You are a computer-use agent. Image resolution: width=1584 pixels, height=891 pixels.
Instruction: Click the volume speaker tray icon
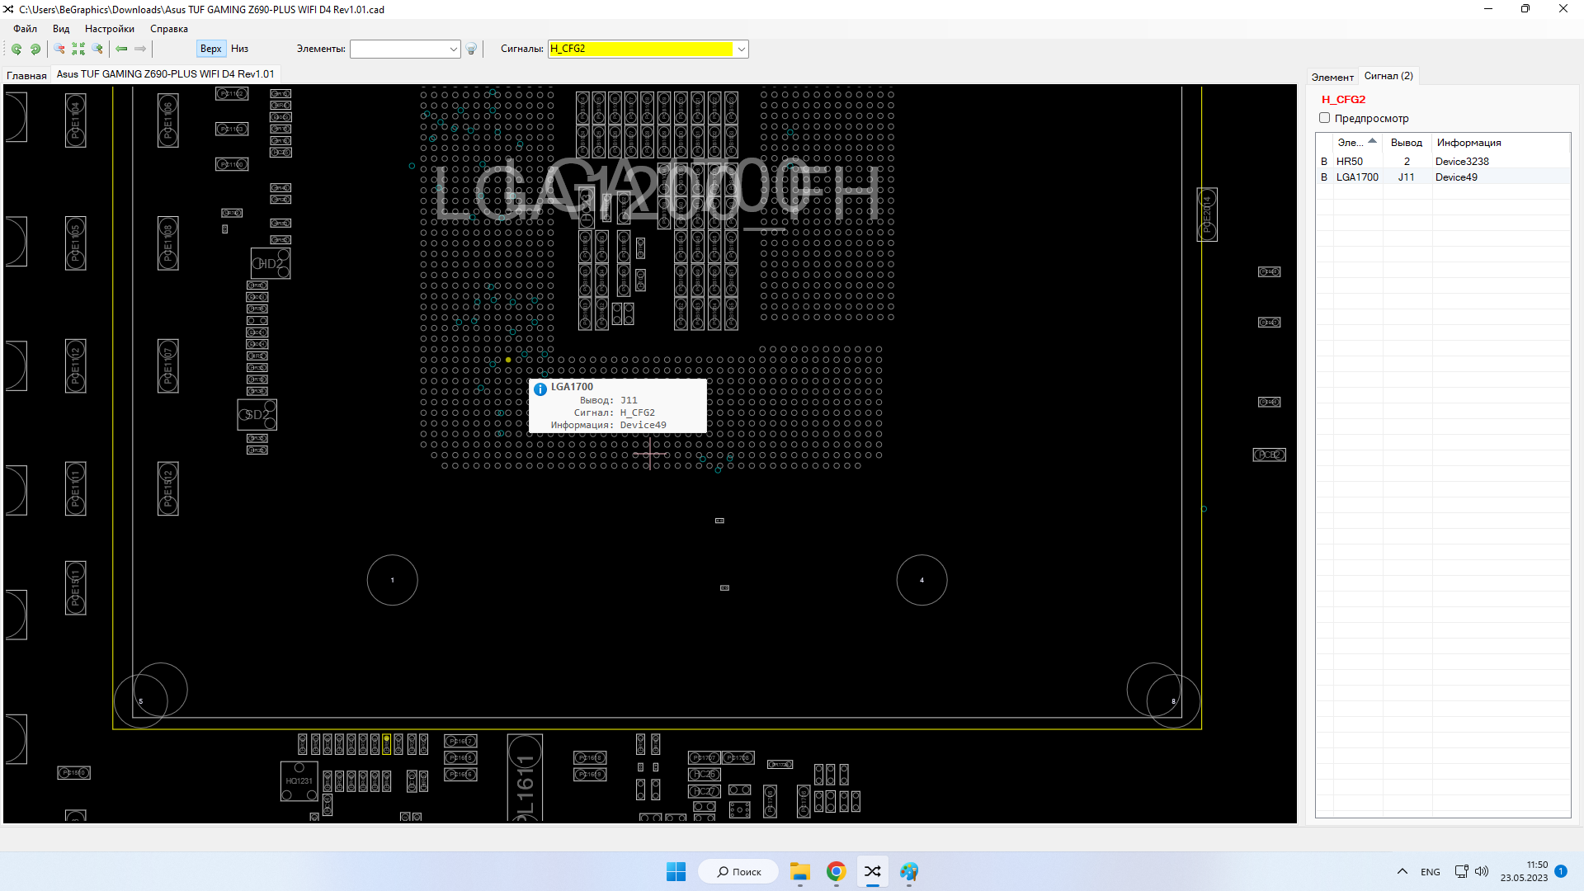click(x=1482, y=872)
